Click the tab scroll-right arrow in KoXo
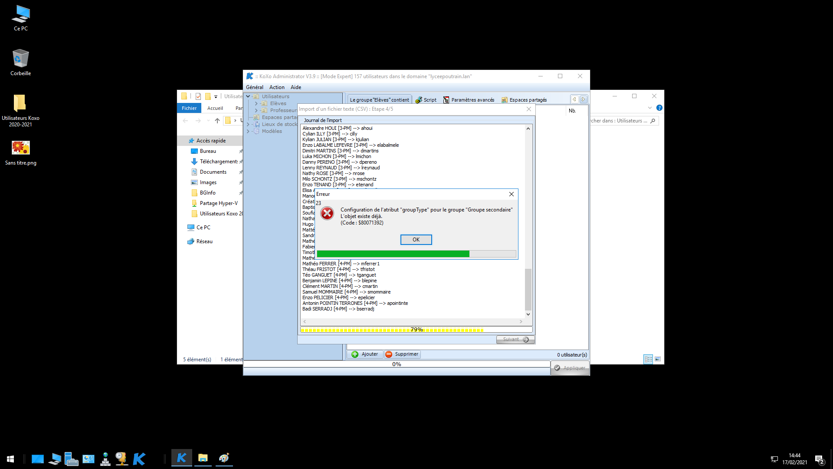This screenshot has width=833, height=469. (x=583, y=99)
